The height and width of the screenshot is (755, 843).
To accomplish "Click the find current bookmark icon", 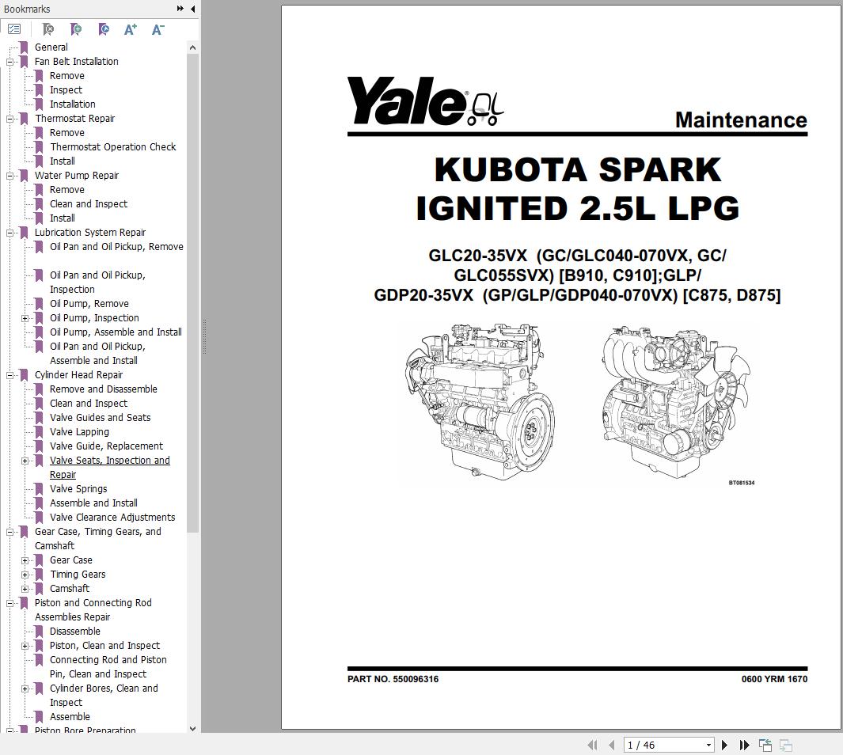I will [104, 29].
